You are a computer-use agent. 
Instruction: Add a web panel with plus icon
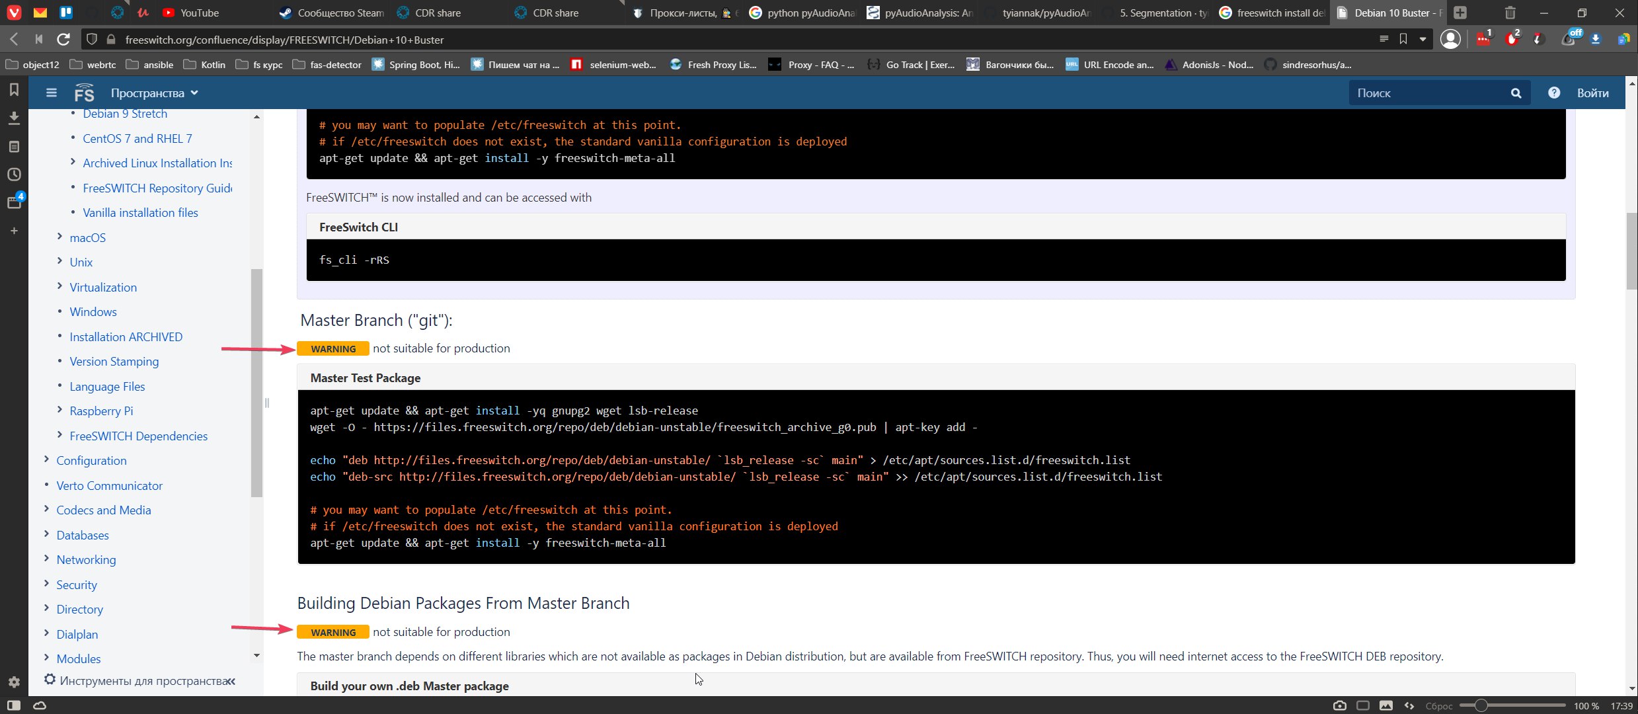(x=14, y=231)
